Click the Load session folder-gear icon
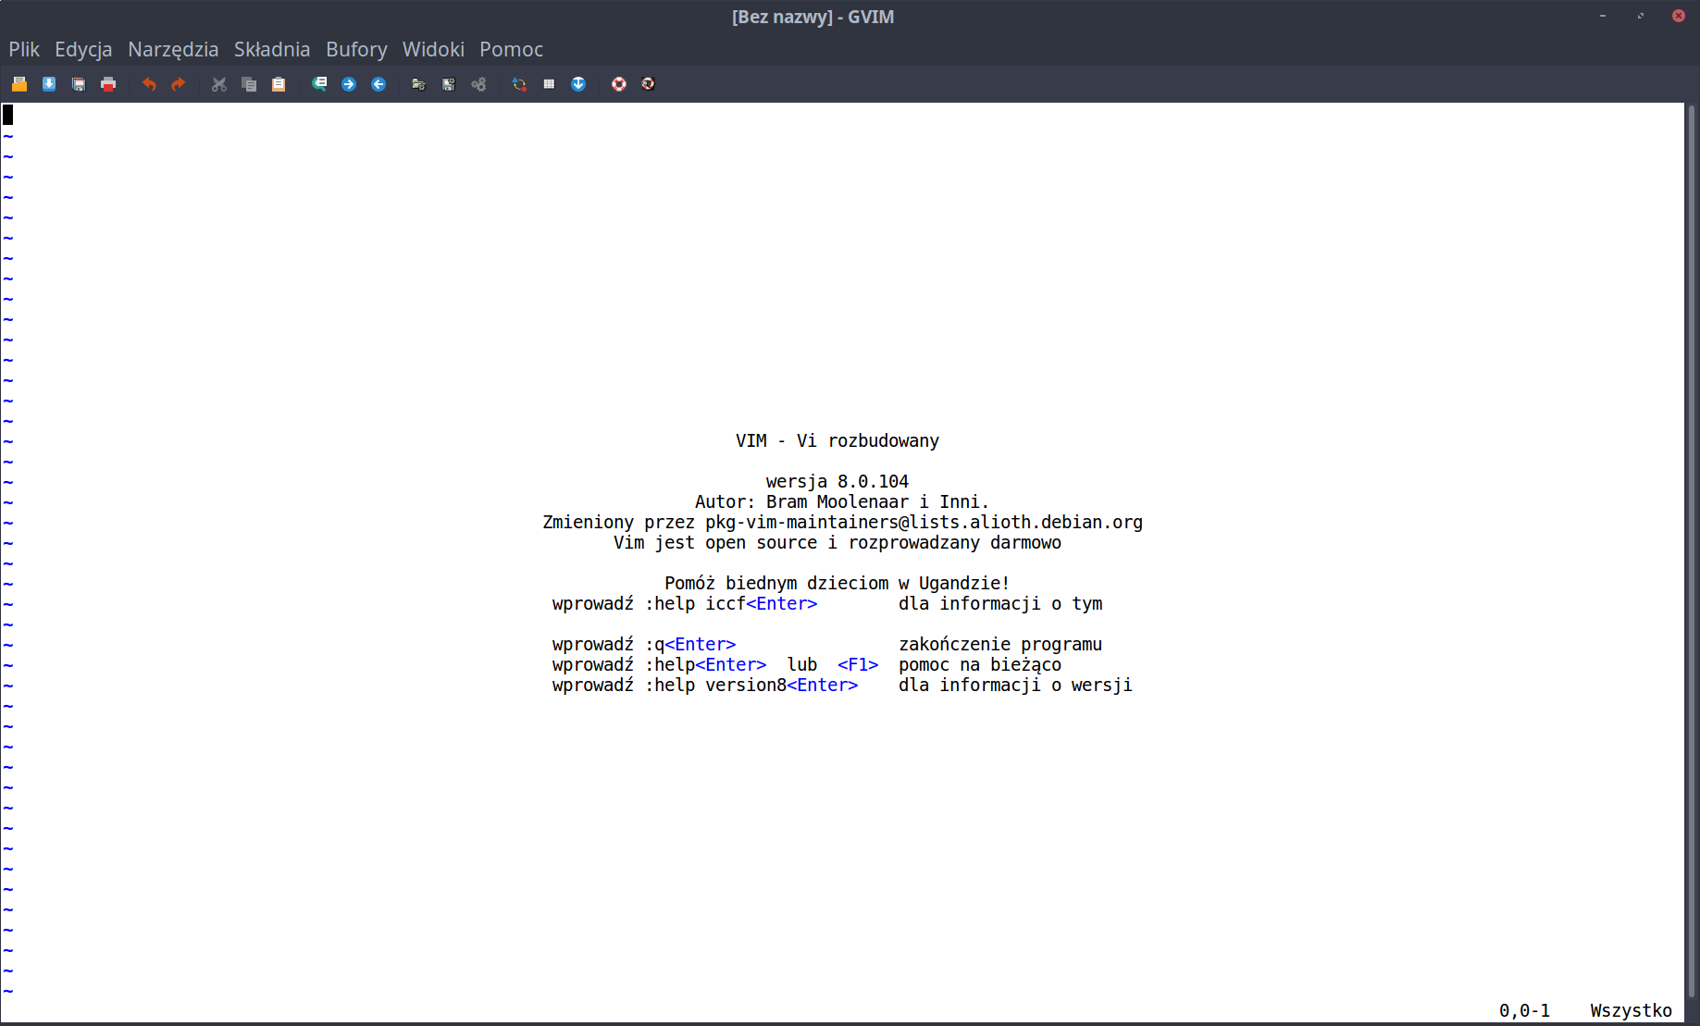The height and width of the screenshot is (1026, 1700). 419,84
